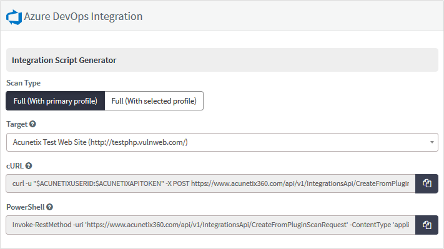Screen dimensions: 444x249
Task: Switch to Full (With selected profile)
Action: (154, 100)
